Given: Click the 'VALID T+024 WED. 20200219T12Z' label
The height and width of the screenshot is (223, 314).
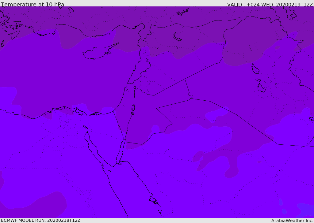Looking at the screenshot, I should [x=270, y=5].
